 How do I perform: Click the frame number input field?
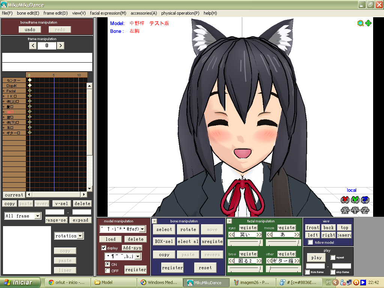pos(47,45)
